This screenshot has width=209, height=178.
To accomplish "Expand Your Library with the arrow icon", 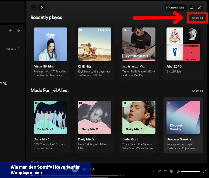I will point(18,30).
